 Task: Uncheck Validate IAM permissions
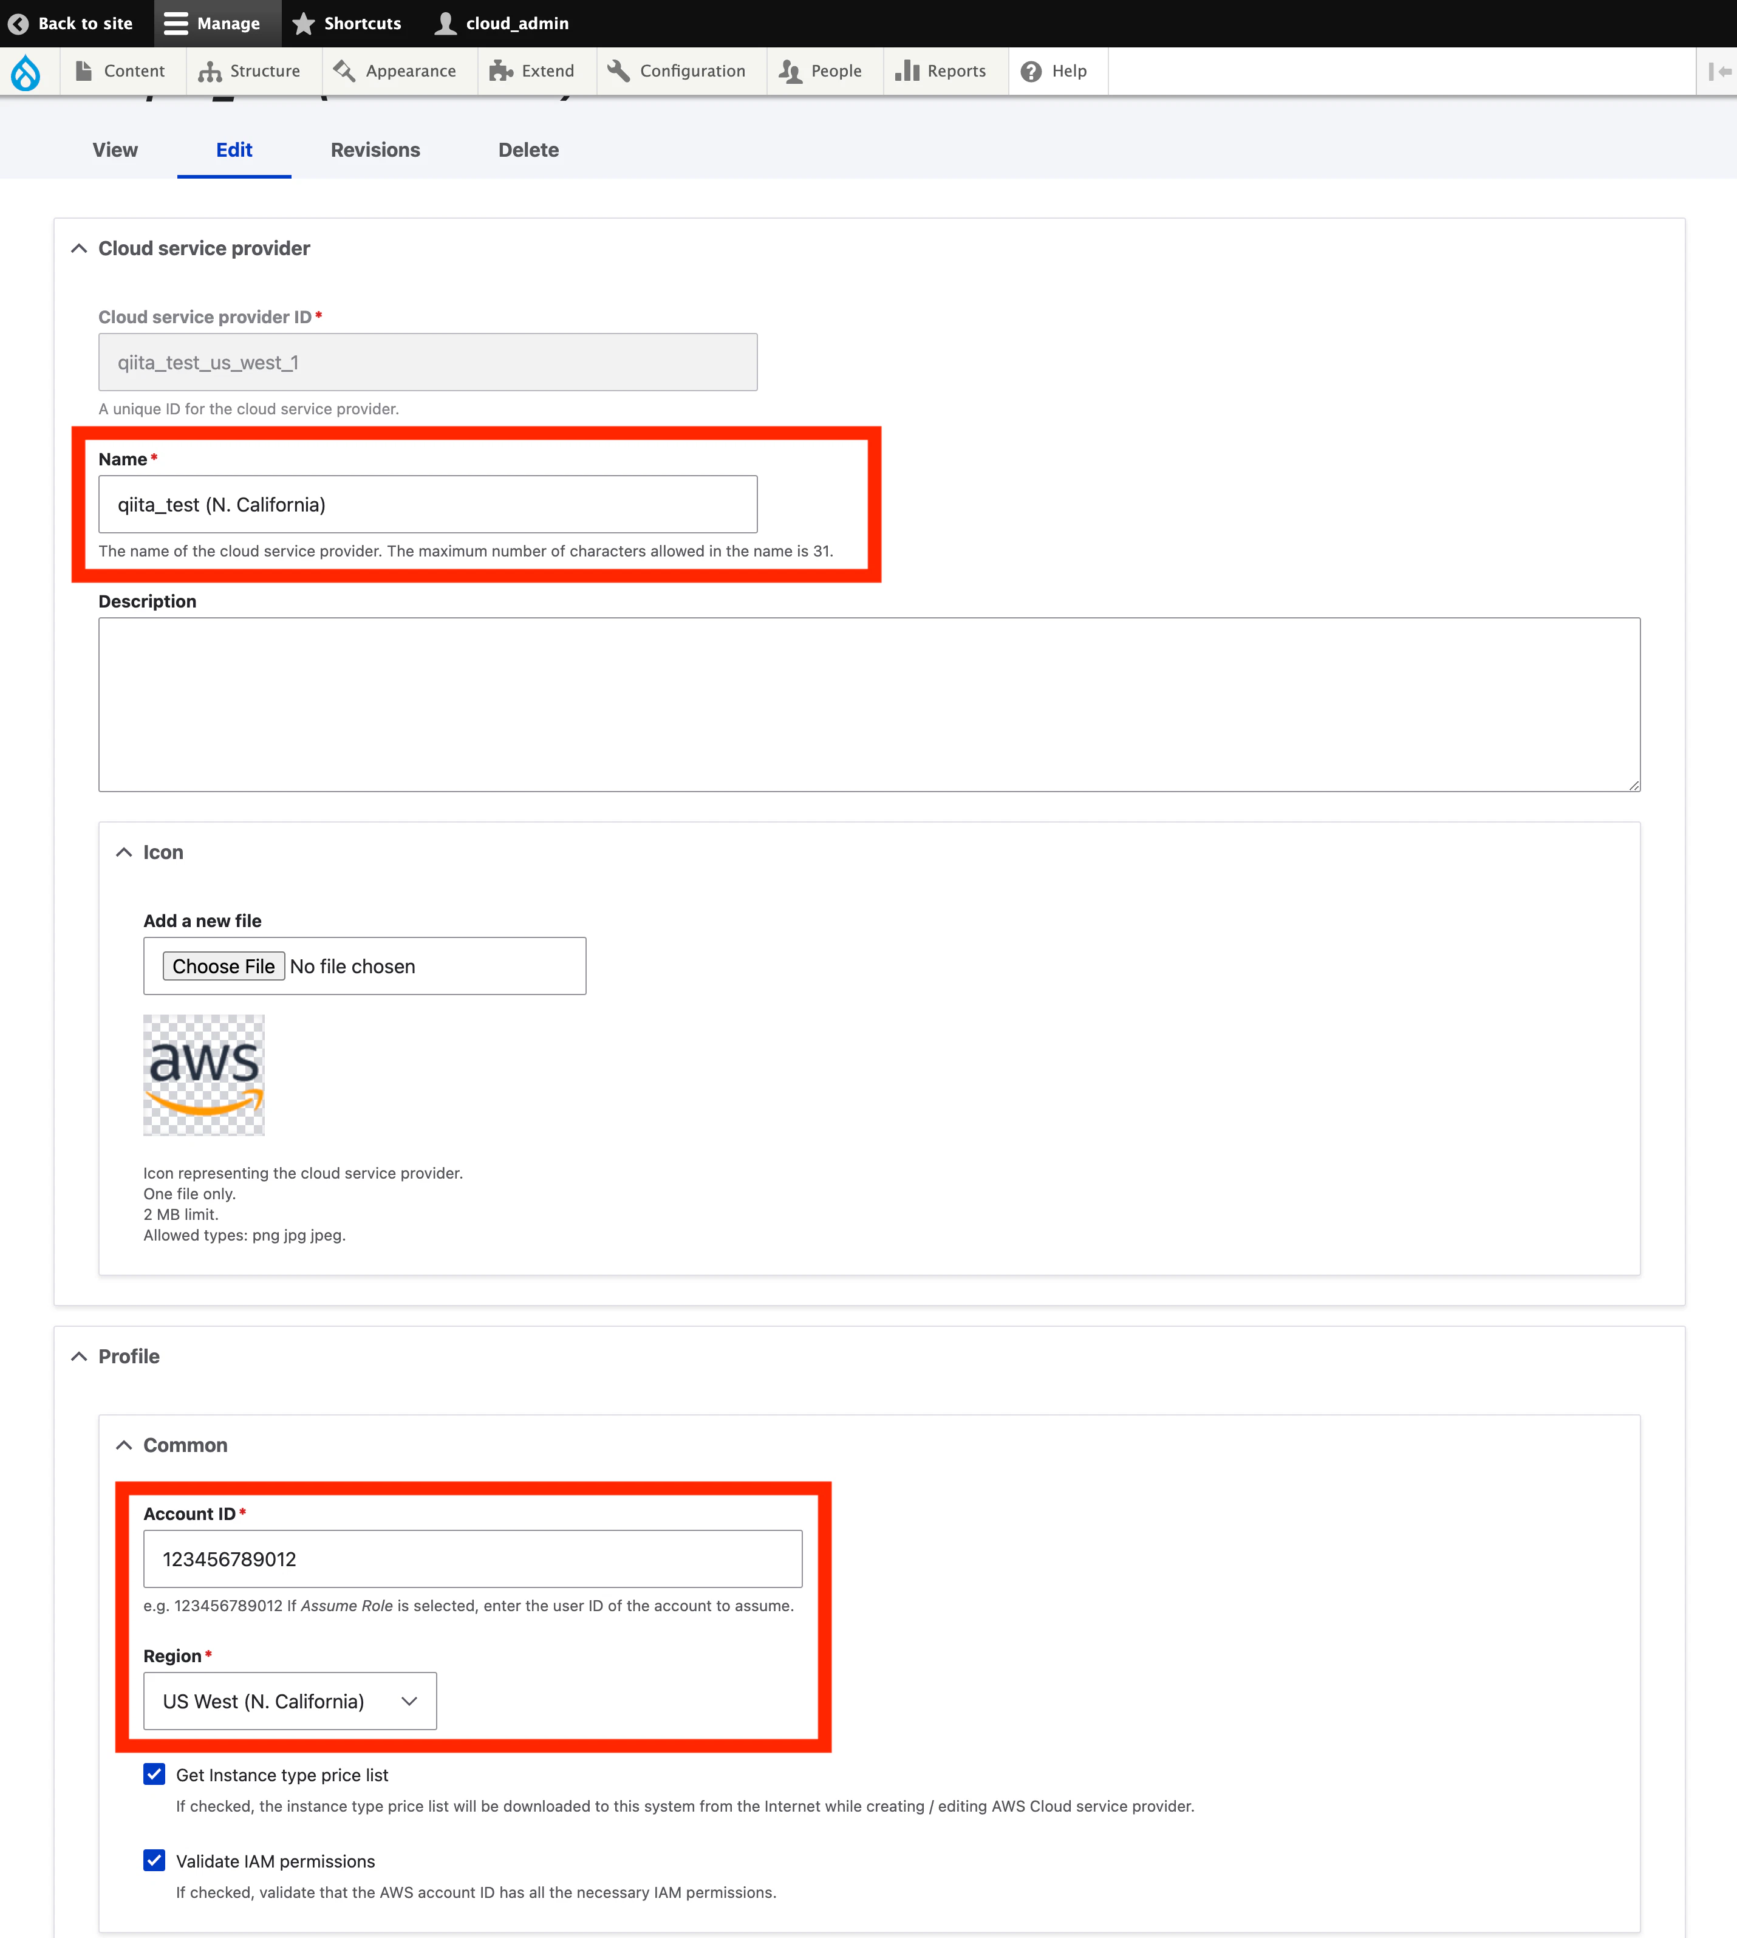[x=154, y=1861]
